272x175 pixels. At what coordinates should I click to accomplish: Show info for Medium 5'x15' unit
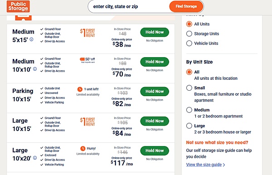coord(31,39)
